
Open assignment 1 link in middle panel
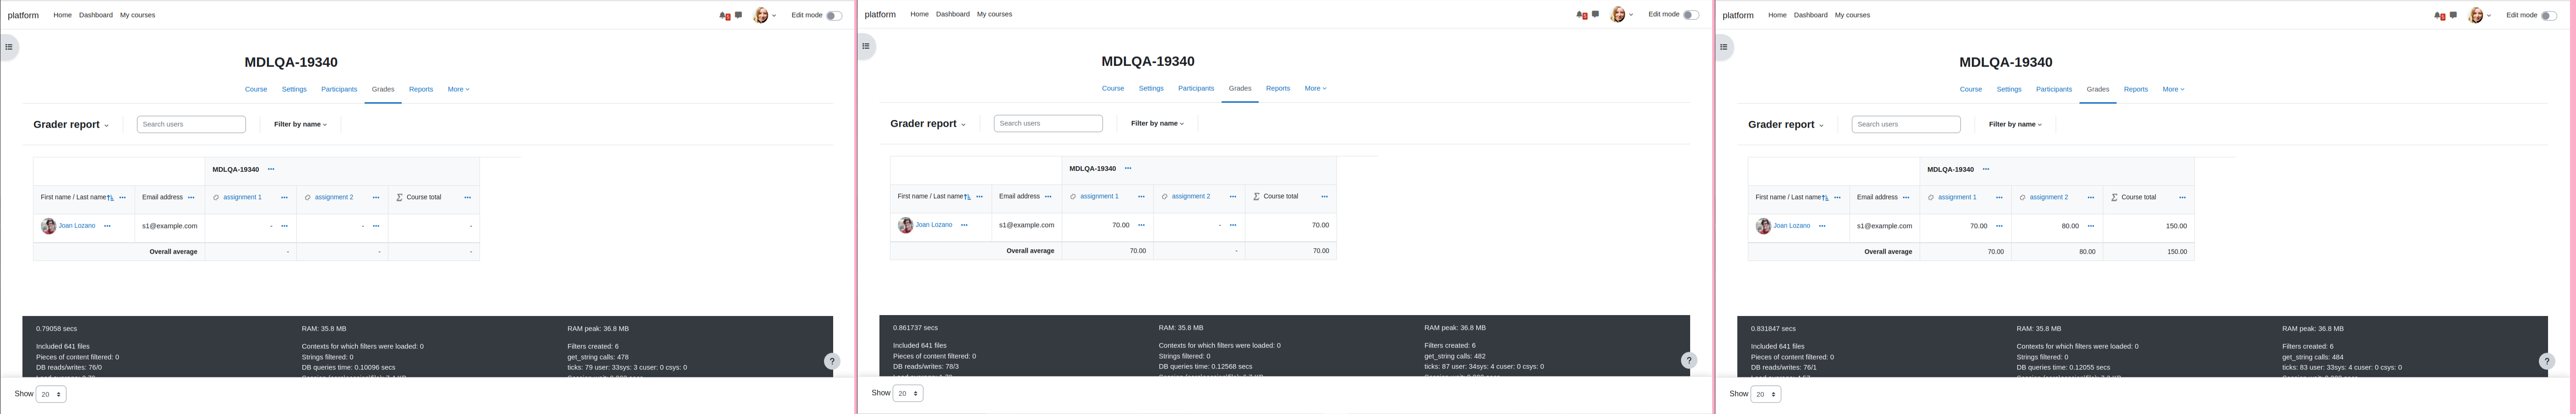tap(1099, 197)
